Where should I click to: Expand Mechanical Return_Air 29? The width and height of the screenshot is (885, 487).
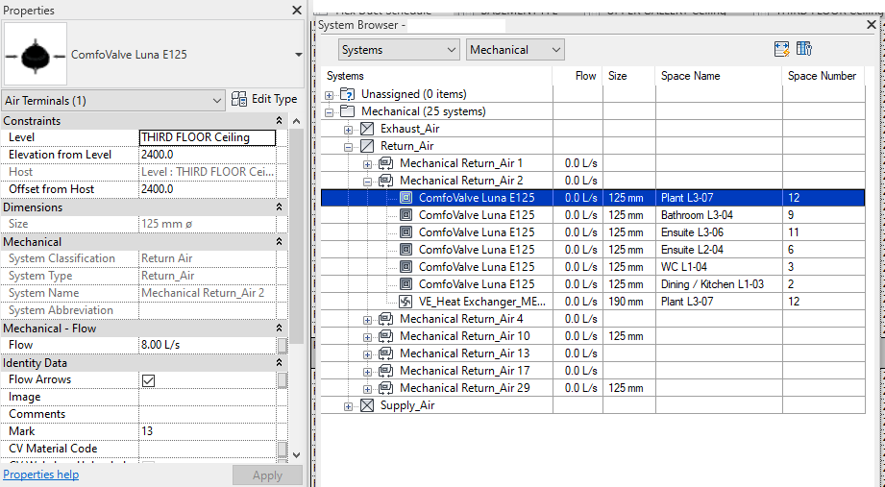[x=367, y=389]
